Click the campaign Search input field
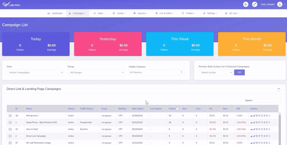This screenshot has width=287, height=145. (x=267, y=100)
